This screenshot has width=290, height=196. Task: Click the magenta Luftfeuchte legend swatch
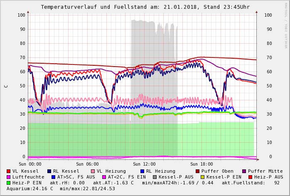coord(9,177)
